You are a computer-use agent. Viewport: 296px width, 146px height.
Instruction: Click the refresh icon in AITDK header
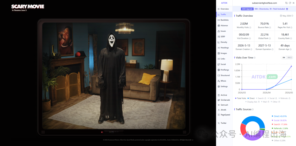tap(290, 3)
